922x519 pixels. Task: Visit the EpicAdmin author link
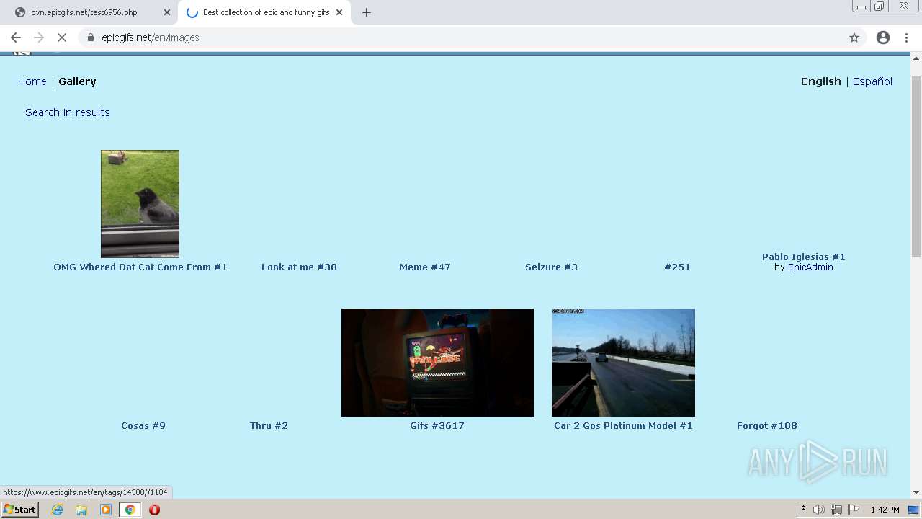[810, 267]
